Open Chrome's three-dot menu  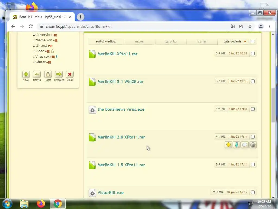[270, 26]
